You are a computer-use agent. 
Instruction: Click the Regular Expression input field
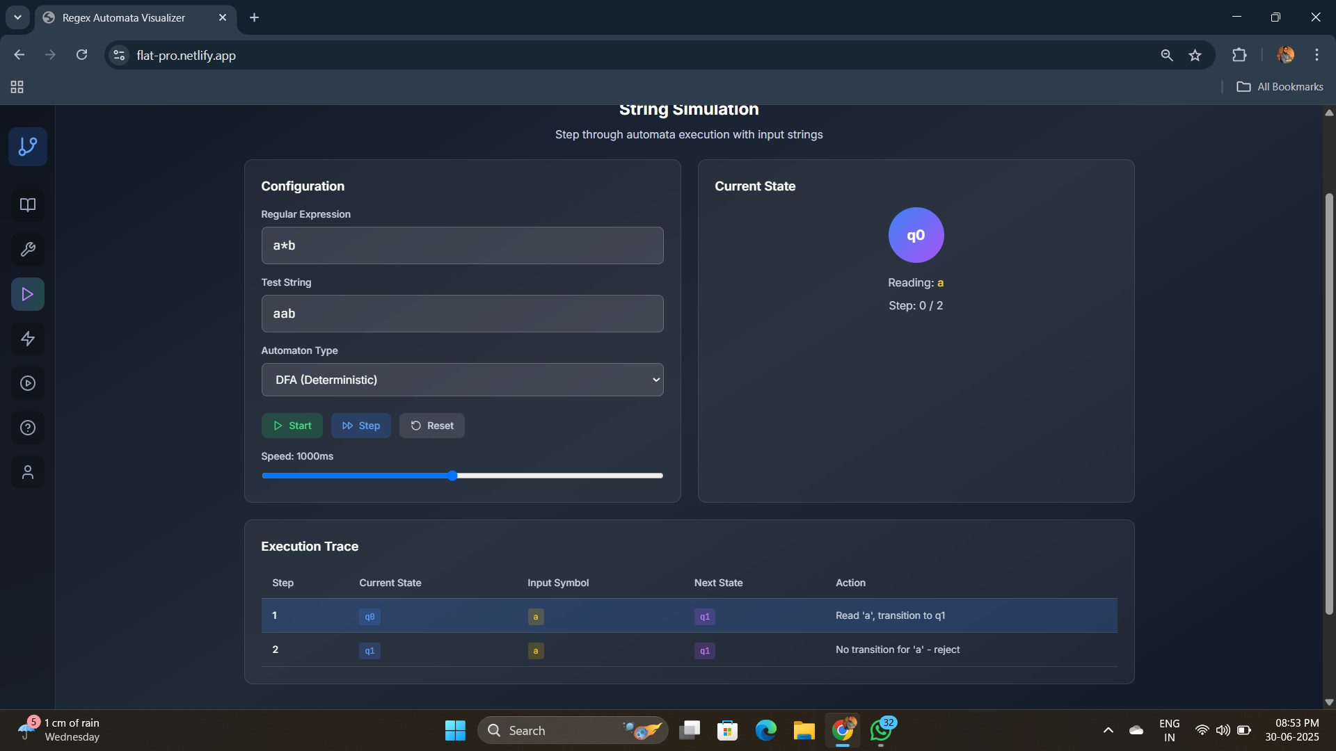pos(462,245)
